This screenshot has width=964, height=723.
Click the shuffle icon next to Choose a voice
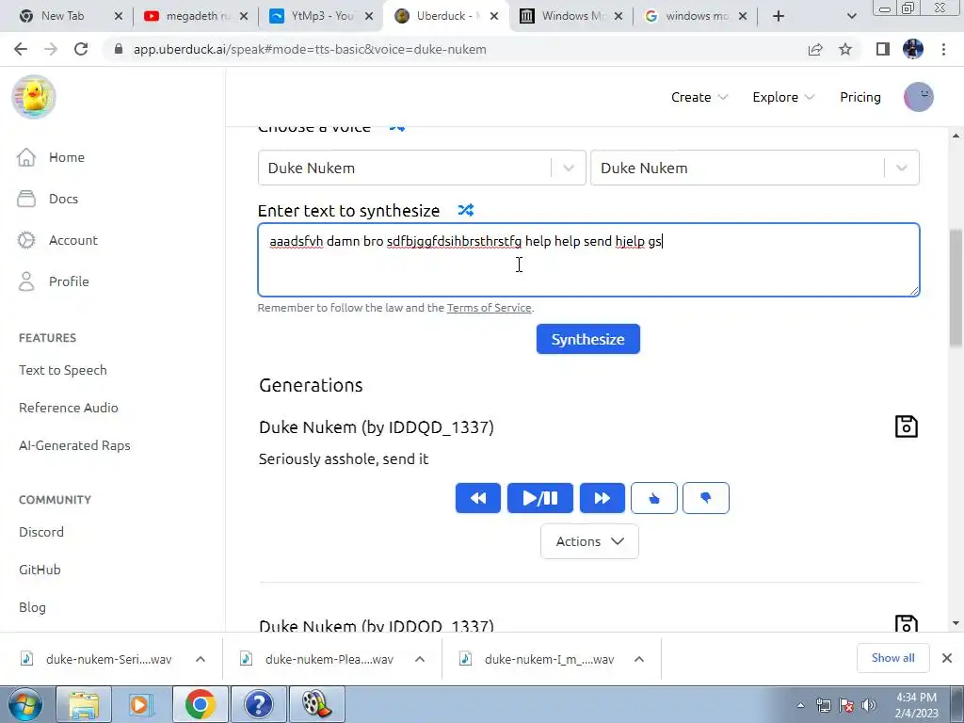pos(397,127)
